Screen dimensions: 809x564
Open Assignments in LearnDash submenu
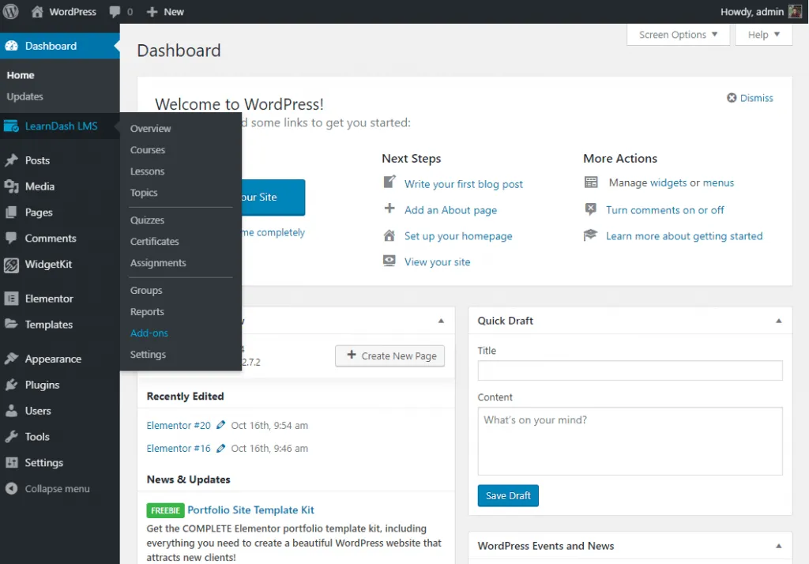point(158,263)
